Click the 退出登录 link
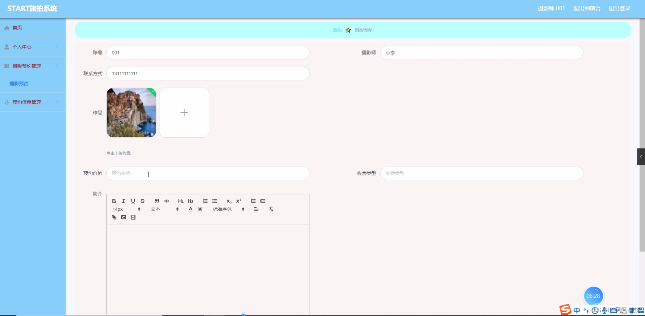Viewport: 645px width, 316px height. (x=620, y=8)
